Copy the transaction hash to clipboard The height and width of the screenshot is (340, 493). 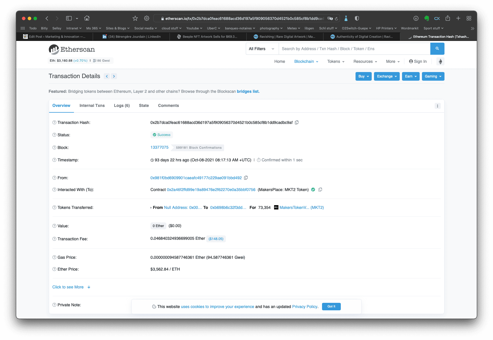[297, 122]
